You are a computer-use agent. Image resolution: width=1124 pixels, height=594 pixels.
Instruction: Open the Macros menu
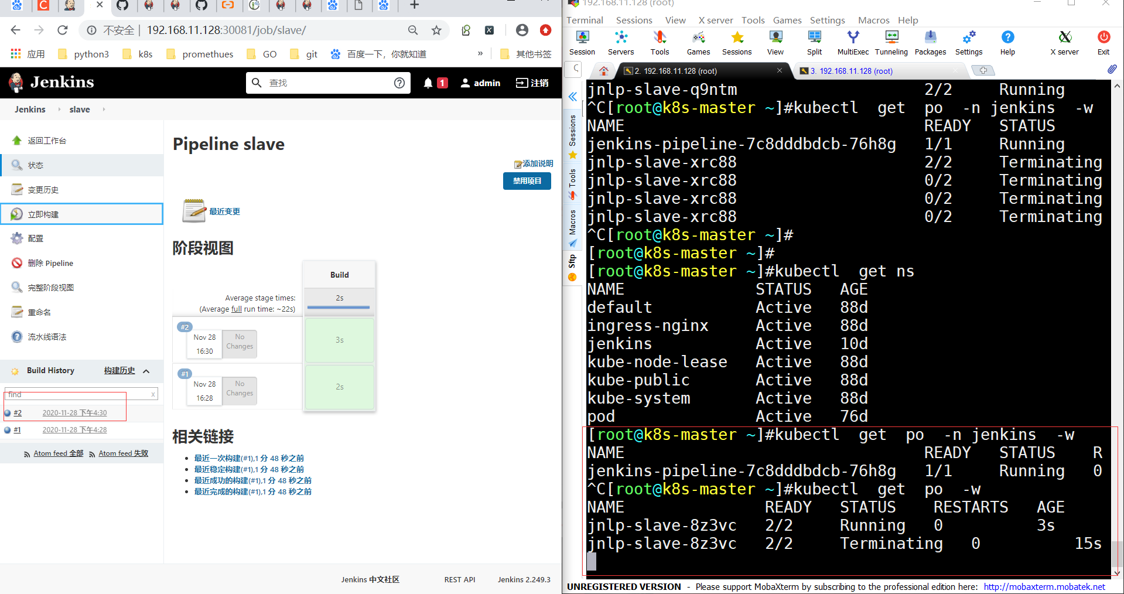click(873, 19)
